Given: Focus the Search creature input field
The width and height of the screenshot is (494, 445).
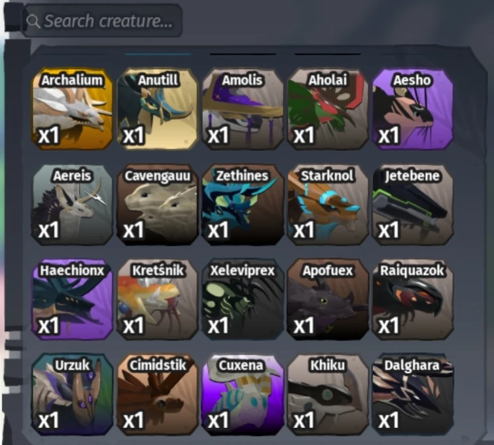Looking at the screenshot, I should point(103,21).
